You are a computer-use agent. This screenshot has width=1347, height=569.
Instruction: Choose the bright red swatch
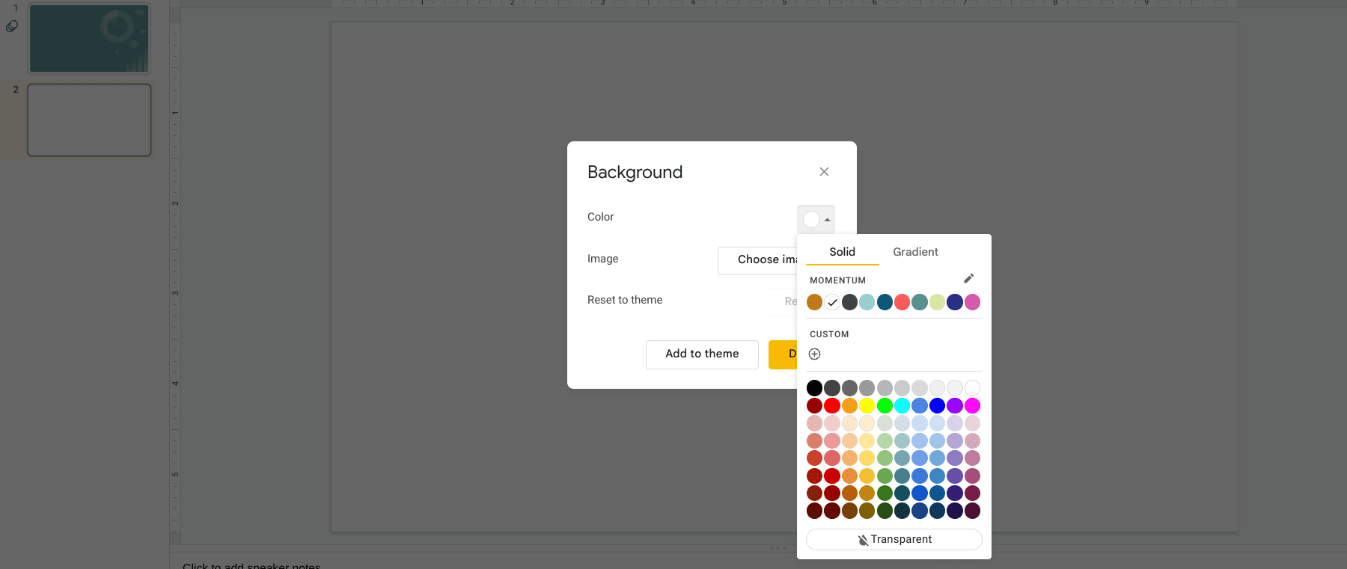[x=832, y=405]
